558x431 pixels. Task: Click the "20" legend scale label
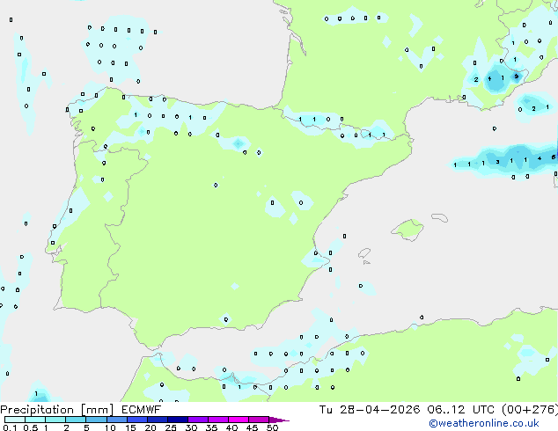[x=151, y=427]
